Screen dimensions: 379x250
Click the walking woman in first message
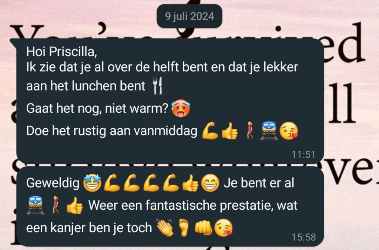coord(249,131)
